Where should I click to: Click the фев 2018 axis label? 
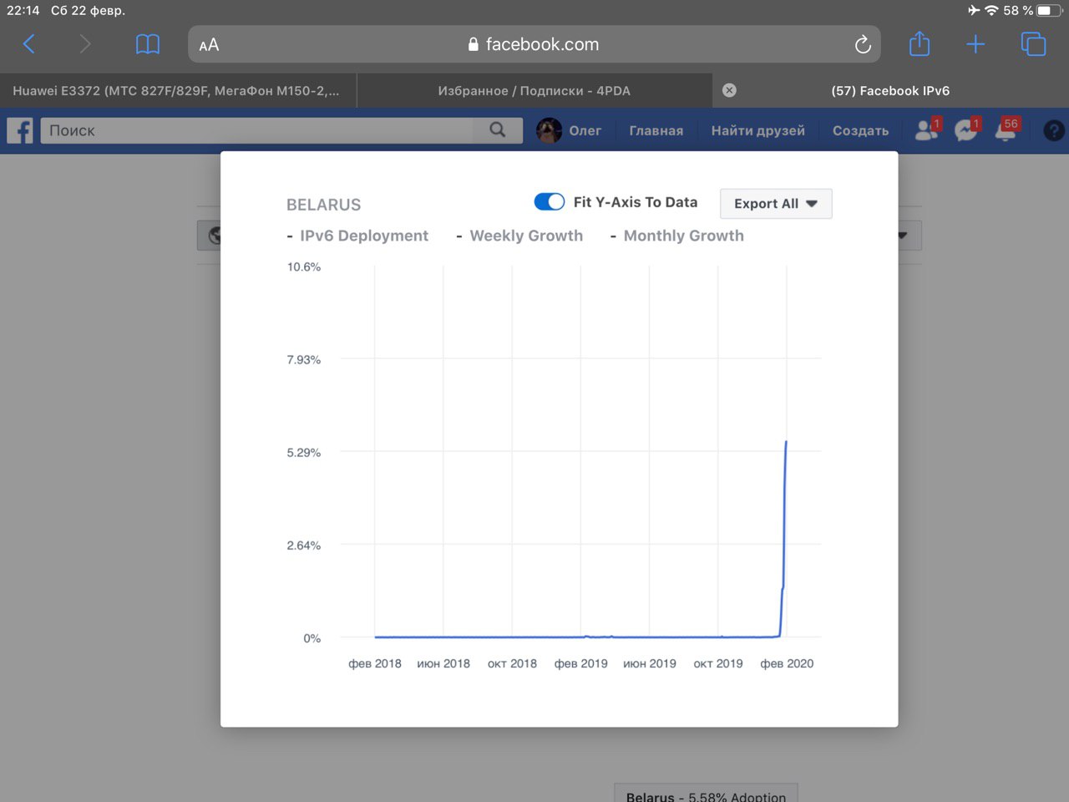(375, 663)
